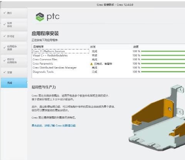Image resolution: width=185 pixels, height=160 pixels.
Task: Open the link about new Creo features
Action: coord(54,126)
